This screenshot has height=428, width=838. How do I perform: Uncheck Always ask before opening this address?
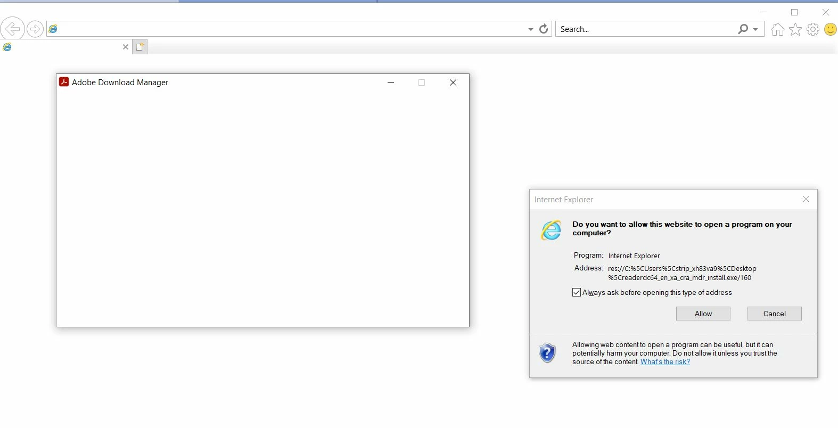577,292
